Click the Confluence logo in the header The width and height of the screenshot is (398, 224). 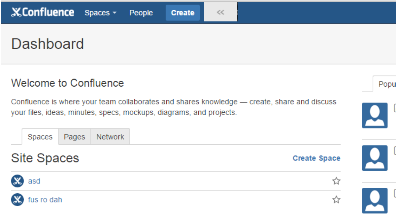pos(43,13)
